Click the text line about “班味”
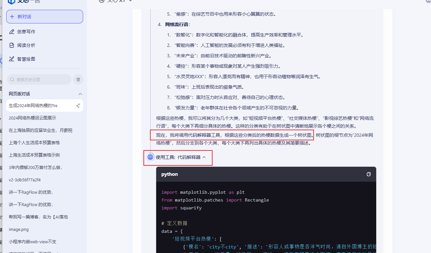 pyautogui.click(x=209, y=87)
